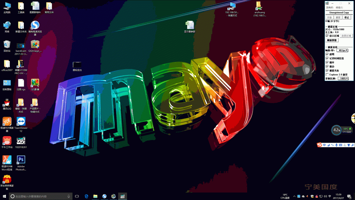Enable the Explorer 2.0 兼容 checkbox
The width and height of the screenshot is (355, 200).
[327, 74]
